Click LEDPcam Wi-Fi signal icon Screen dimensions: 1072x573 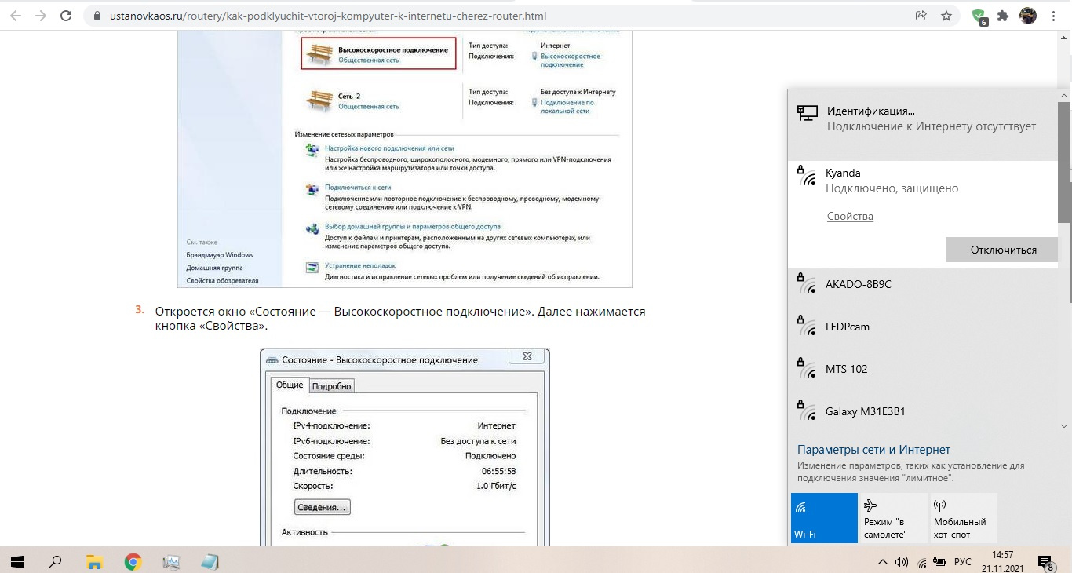click(807, 326)
